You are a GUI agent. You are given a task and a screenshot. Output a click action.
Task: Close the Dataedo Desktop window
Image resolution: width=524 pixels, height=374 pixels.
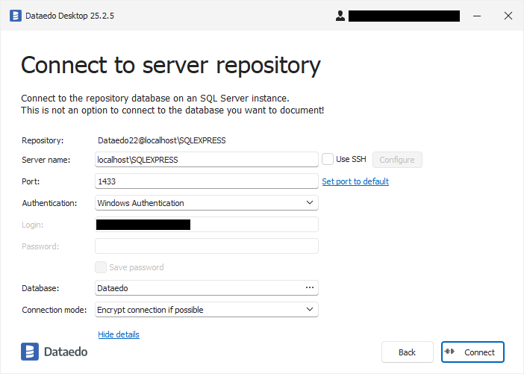[x=508, y=16]
